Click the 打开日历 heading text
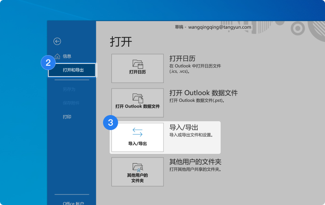Screen dimensions: 325x205 click(182, 59)
